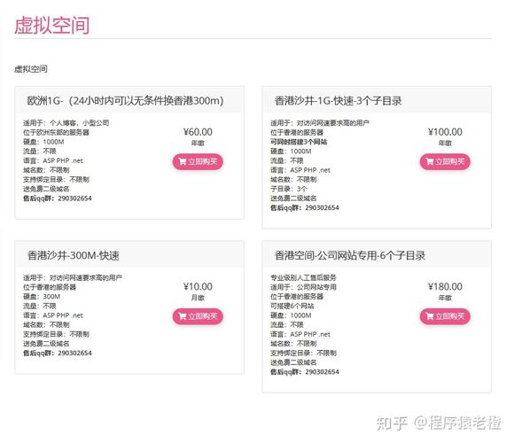The image size is (514, 443).
Task: Click the 知乎 @程序猿老橙 watermark
Action: tap(439, 423)
